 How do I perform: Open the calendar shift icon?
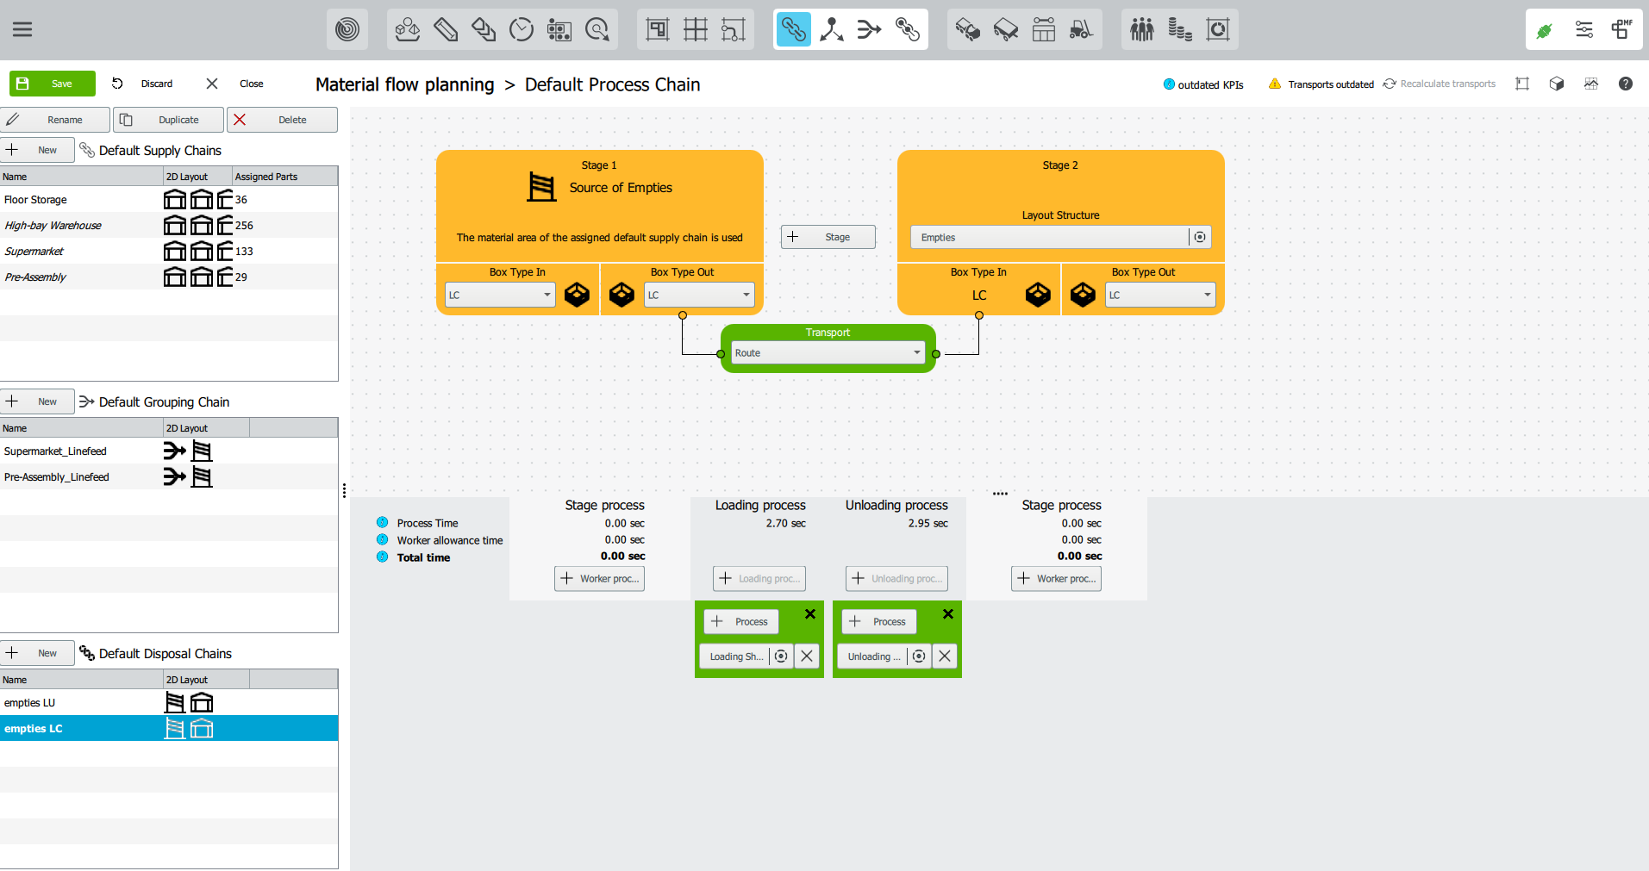(x=559, y=30)
